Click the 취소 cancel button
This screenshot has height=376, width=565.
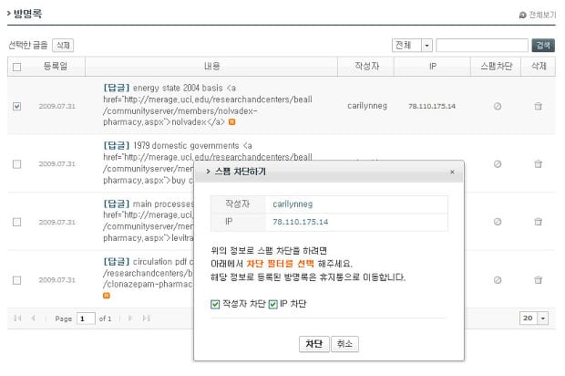coord(344,344)
